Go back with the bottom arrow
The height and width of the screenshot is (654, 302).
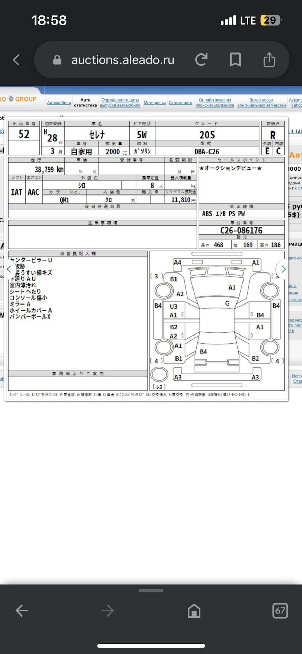(22, 610)
